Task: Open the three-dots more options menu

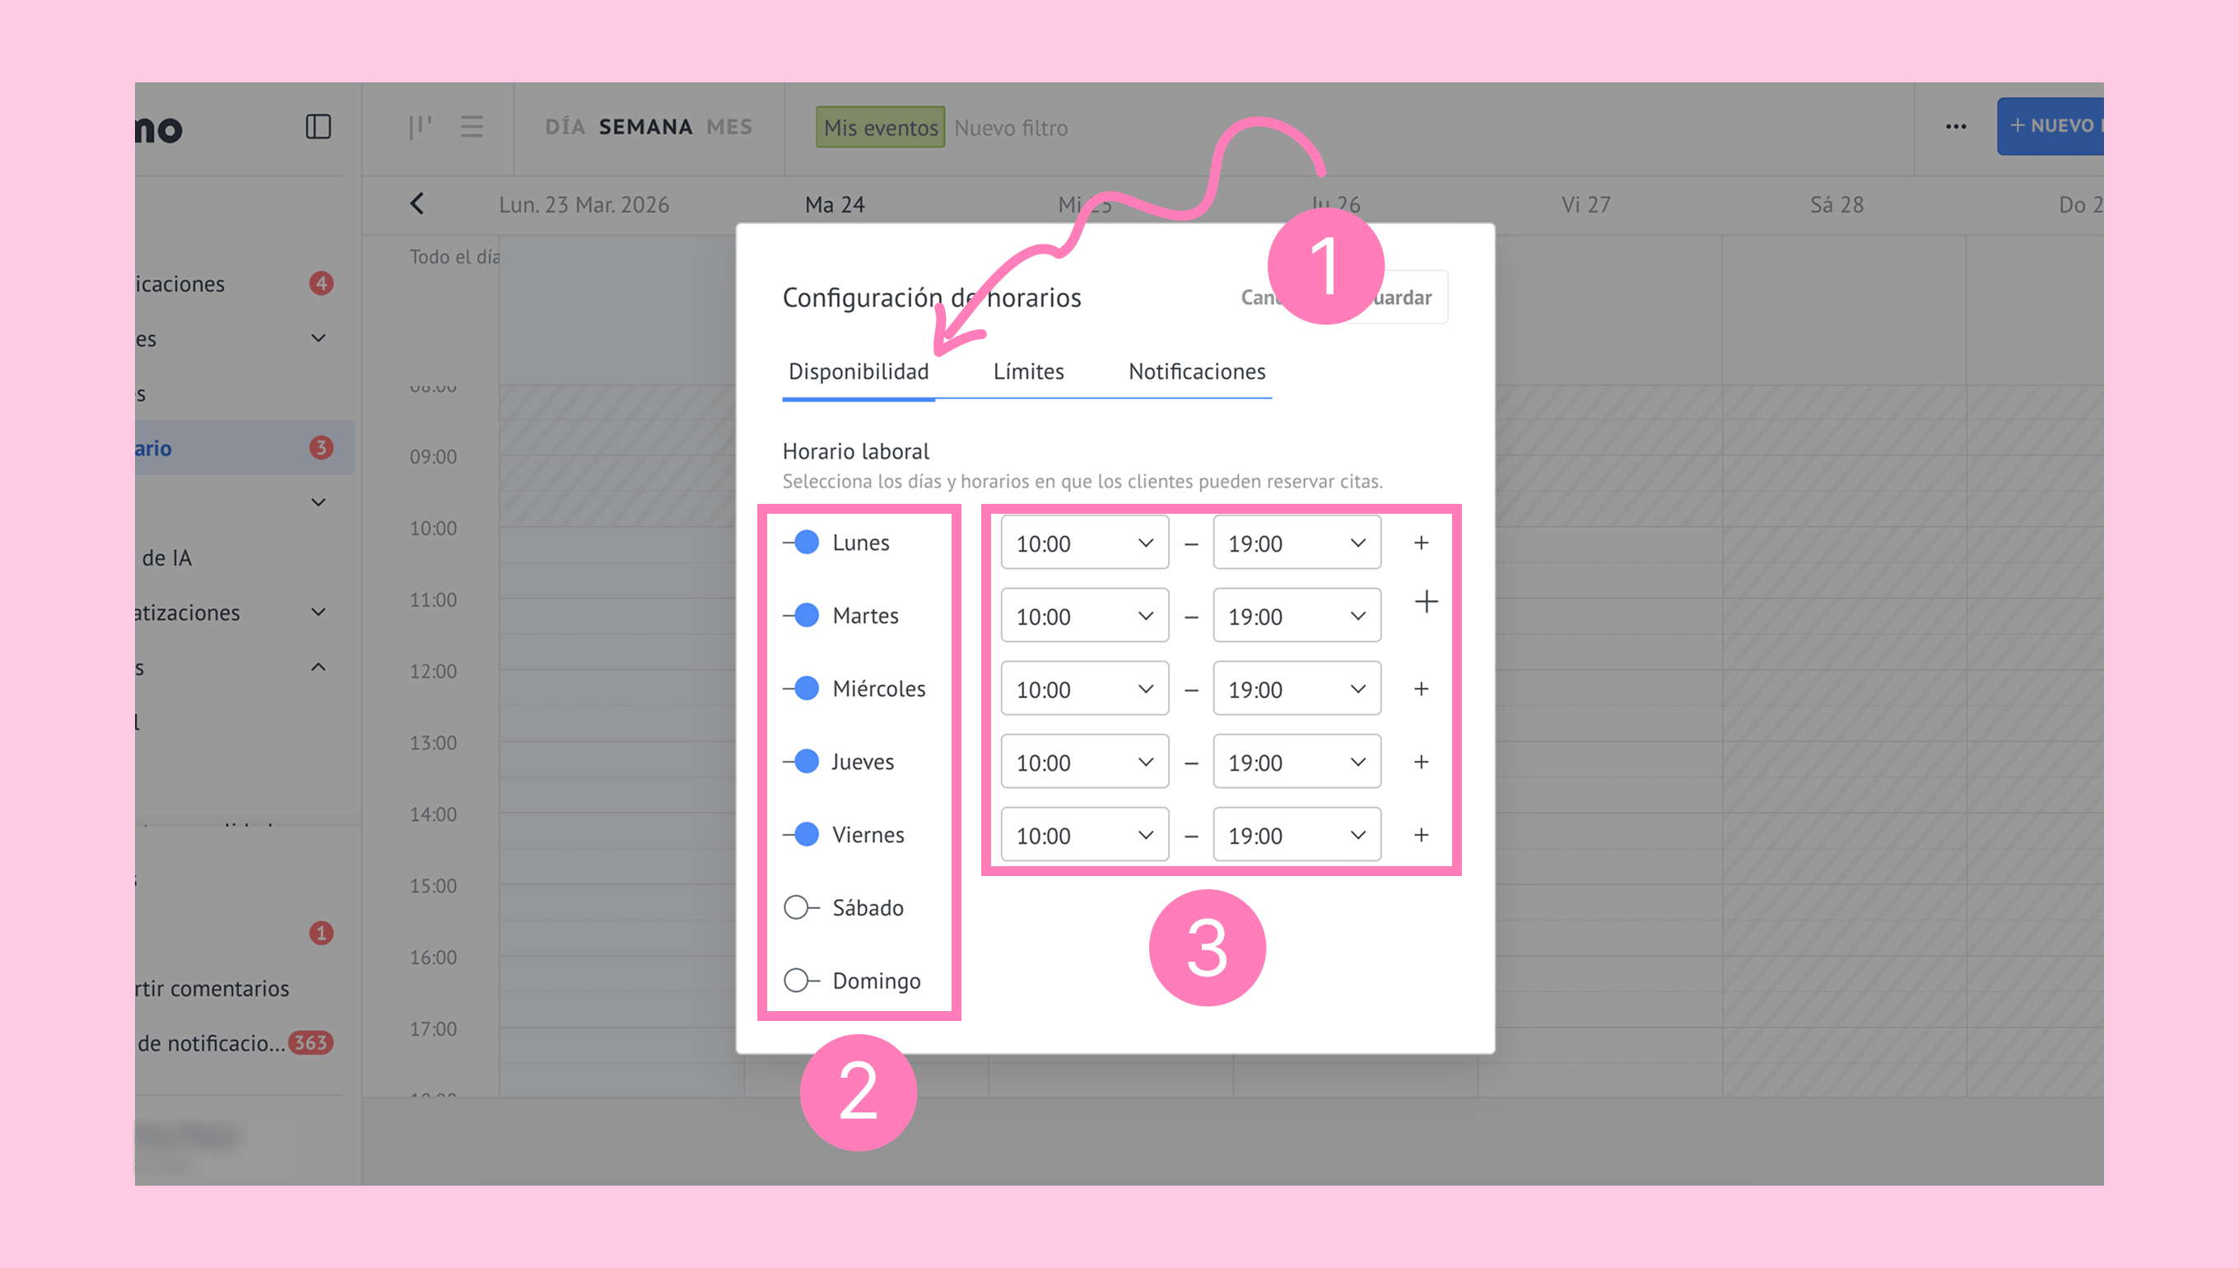Action: (1955, 127)
